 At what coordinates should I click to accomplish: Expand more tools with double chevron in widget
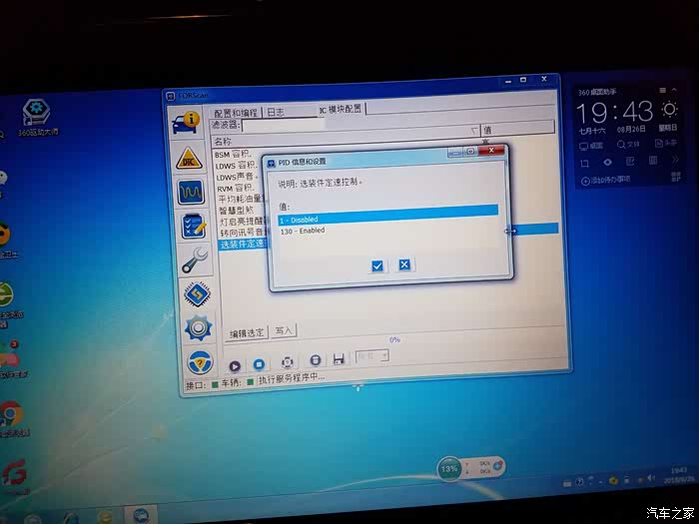point(675,160)
